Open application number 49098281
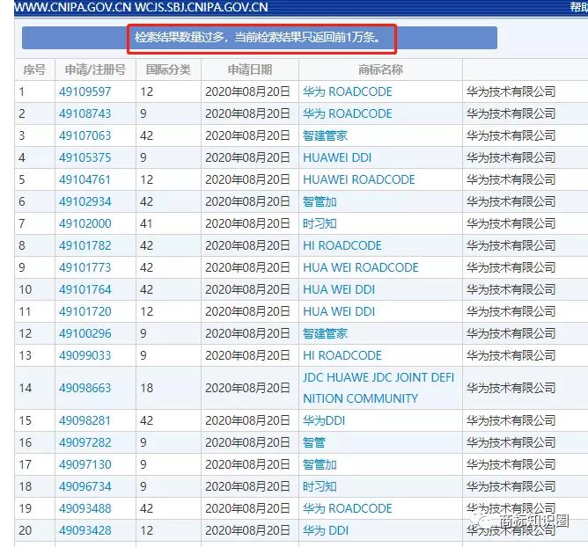This screenshot has width=588, height=547. point(85,420)
